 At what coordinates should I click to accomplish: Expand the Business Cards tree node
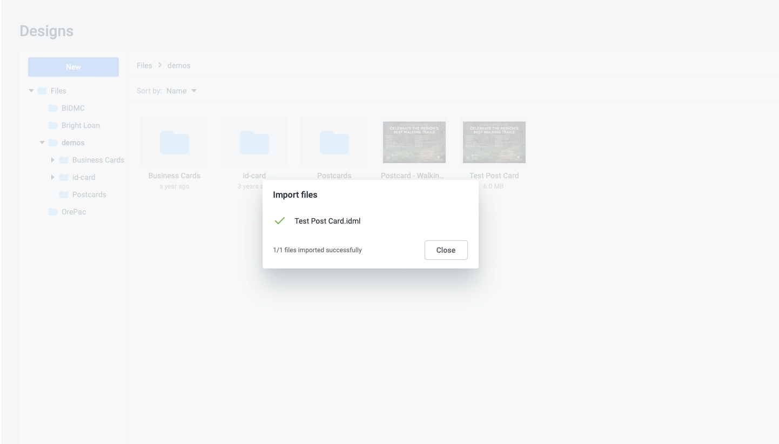52,160
